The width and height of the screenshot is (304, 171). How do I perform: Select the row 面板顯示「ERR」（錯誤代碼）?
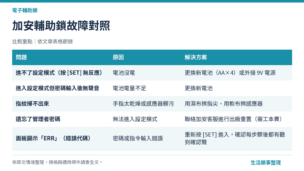[x=152, y=139]
